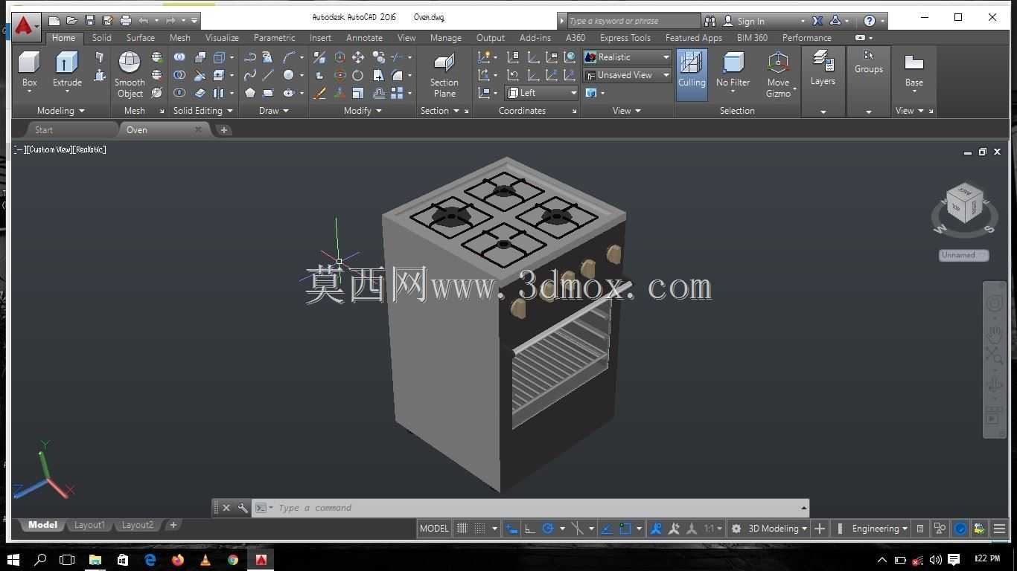Toggle snap mode in the status bar

click(480, 529)
